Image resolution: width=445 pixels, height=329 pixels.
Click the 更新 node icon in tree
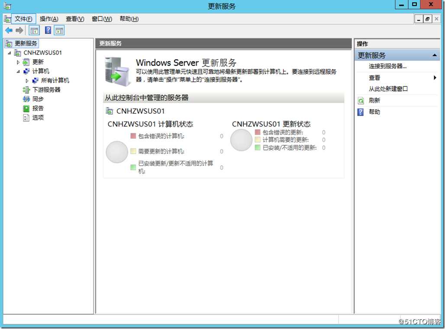coord(26,62)
